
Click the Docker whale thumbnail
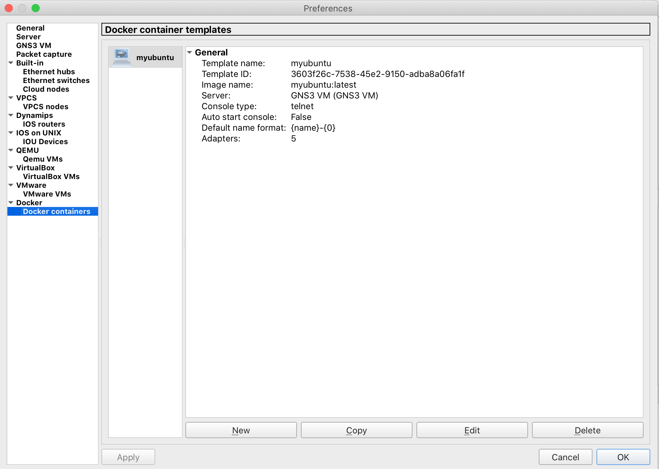(121, 57)
